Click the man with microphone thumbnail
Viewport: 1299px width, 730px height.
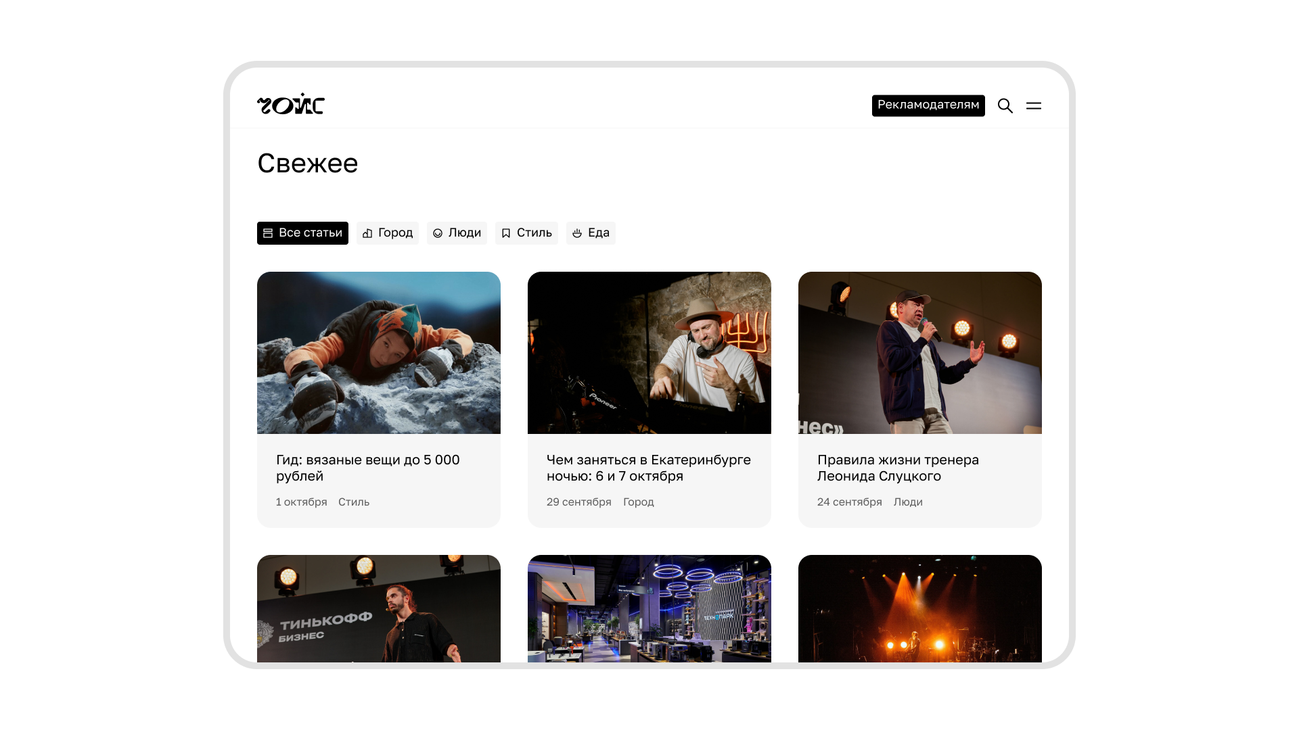[x=920, y=353]
